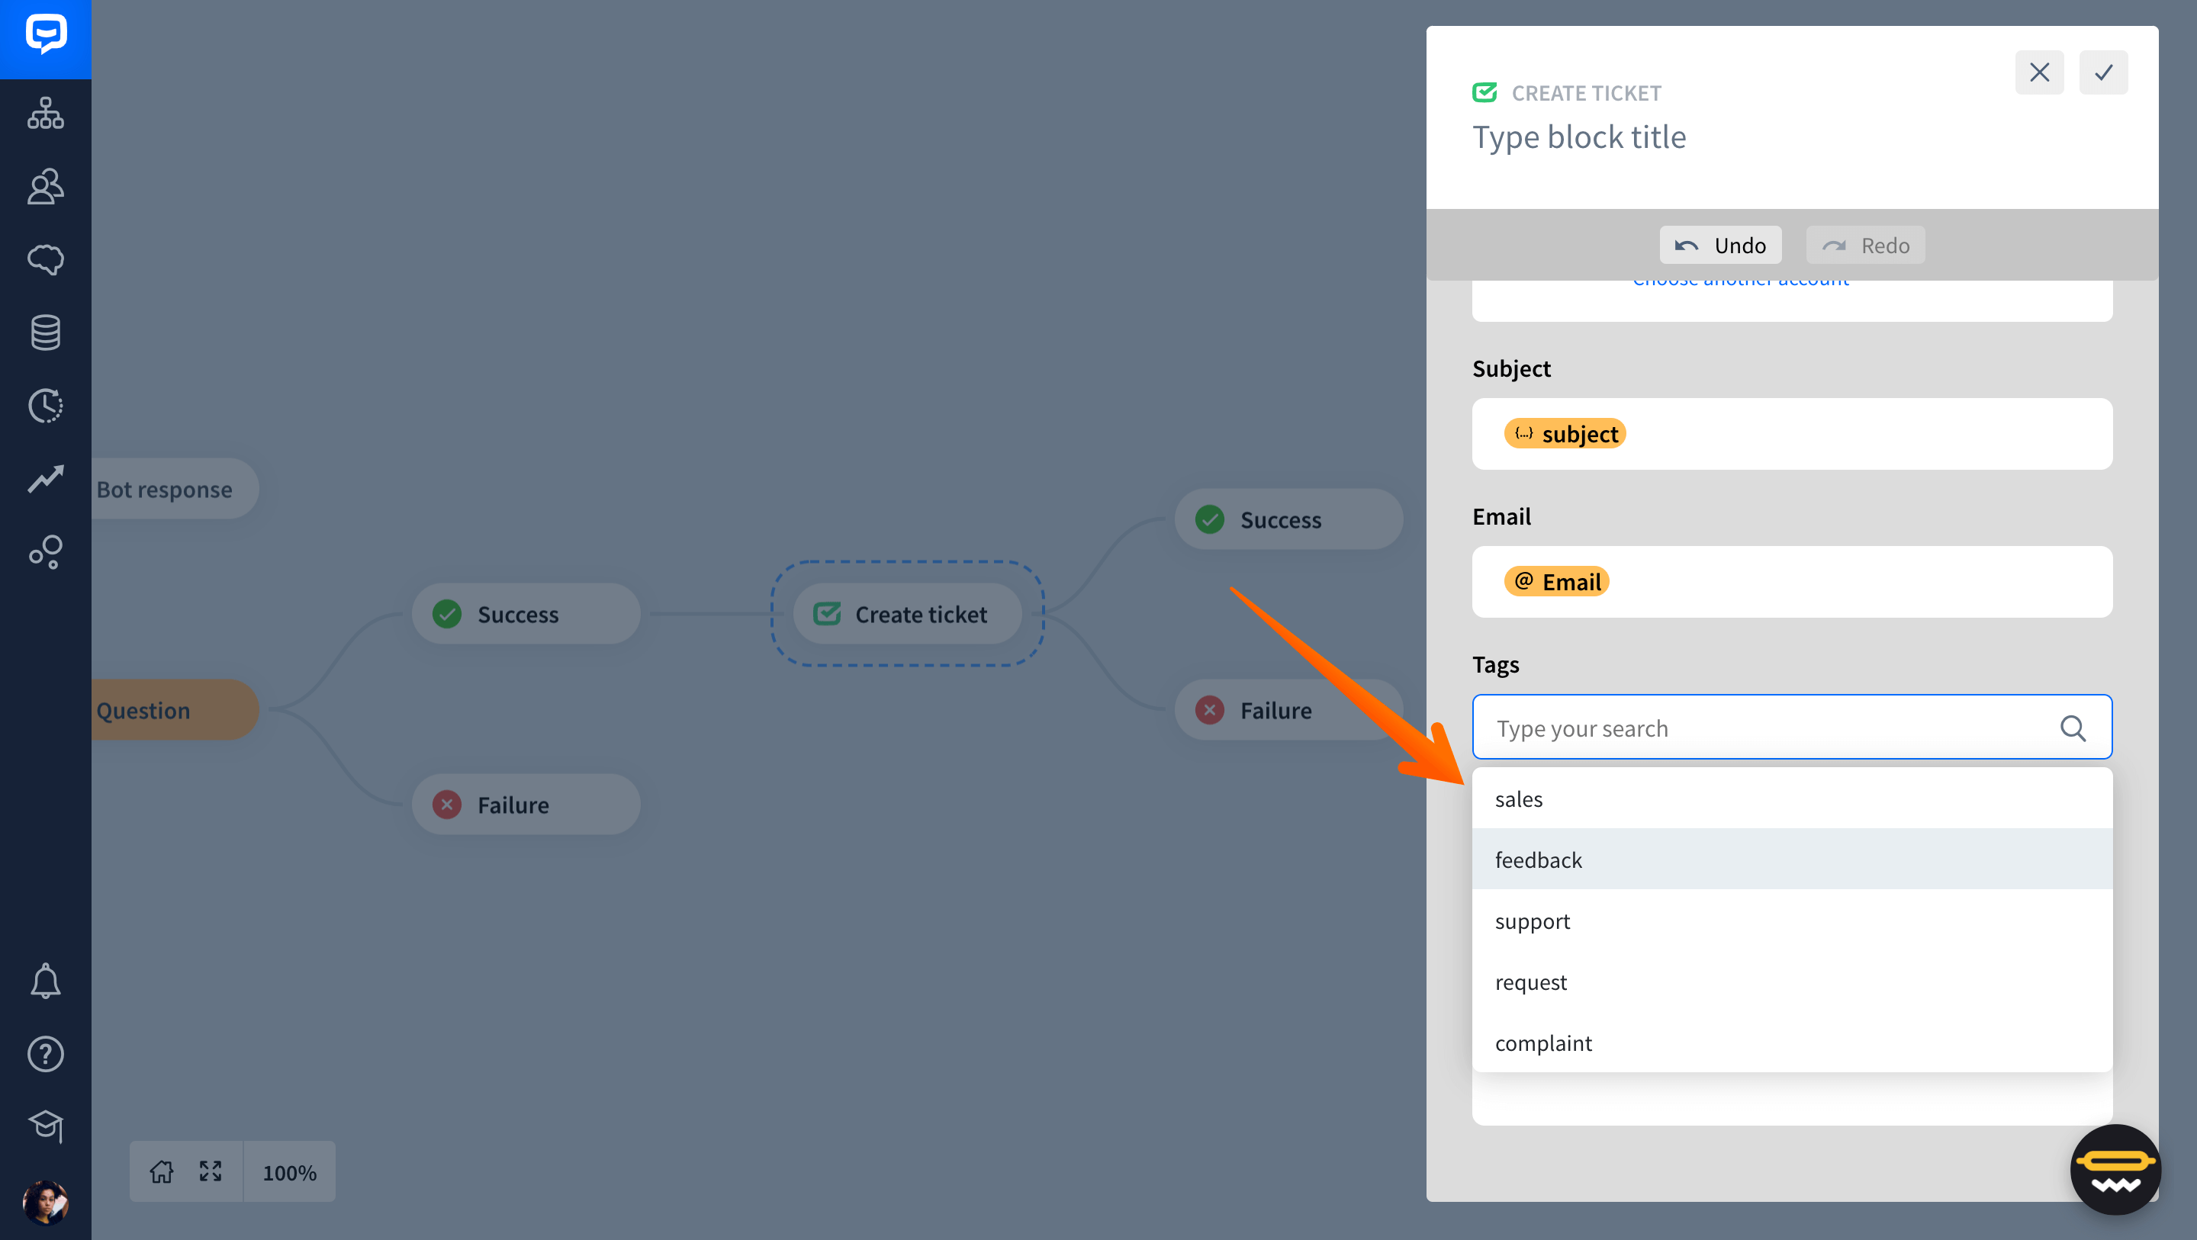This screenshot has width=2197, height=1240.
Task: Open the Reports trend-line icon in sidebar
Action: pos(45,479)
